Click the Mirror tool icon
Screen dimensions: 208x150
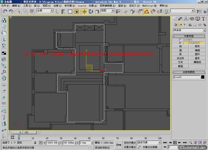click(199, 11)
